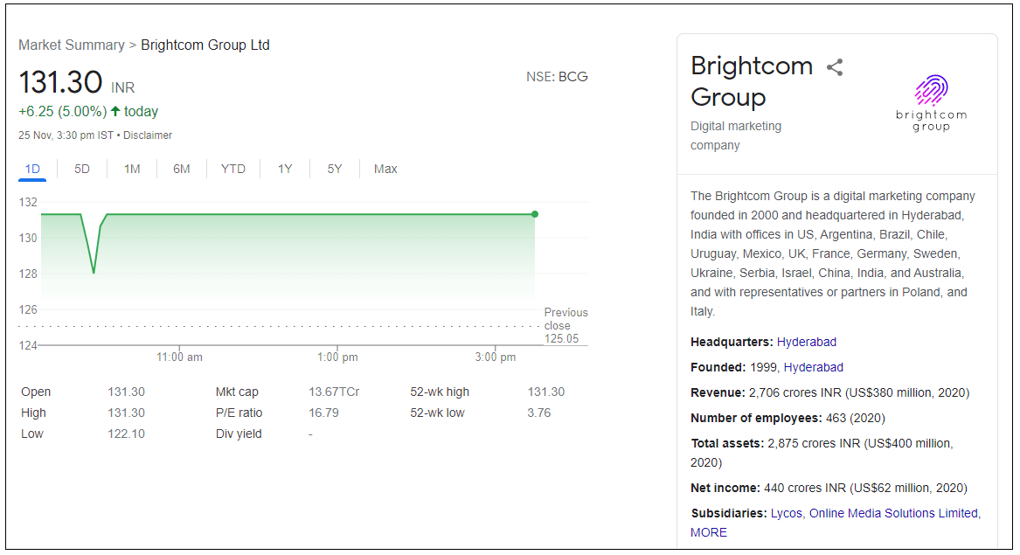
Task: Switch to the 5D chart range
Action: (82, 170)
